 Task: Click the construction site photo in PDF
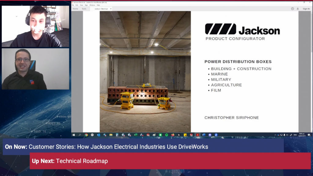145,72
